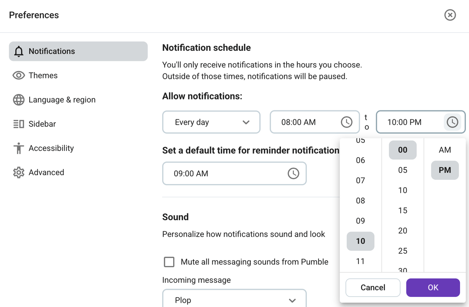Viewport: 469px width, 307px height.
Task: Select hour 08 in the time picker
Action: click(x=360, y=201)
